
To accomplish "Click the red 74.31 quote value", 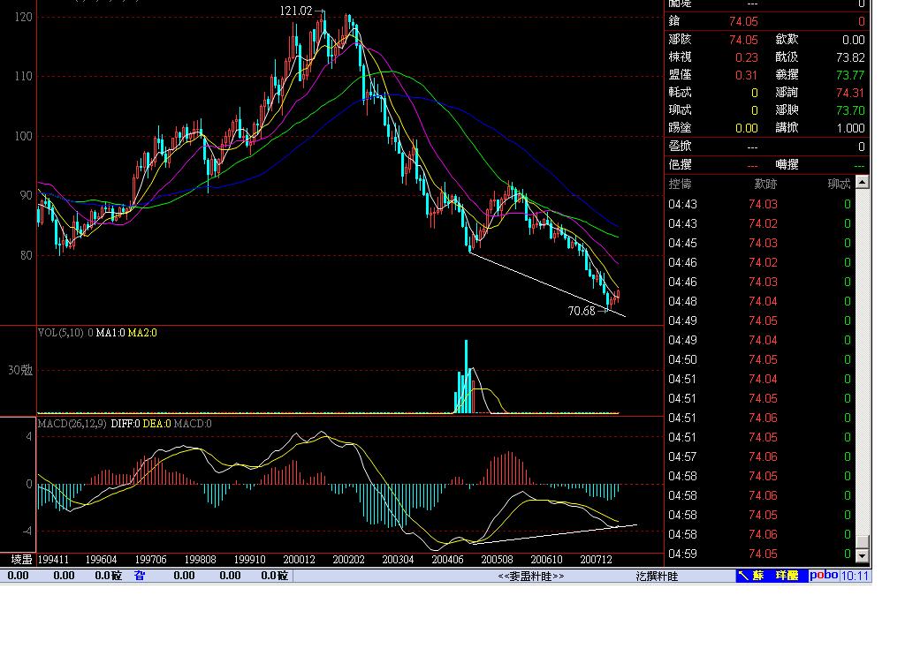I will [x=850, y=93].
